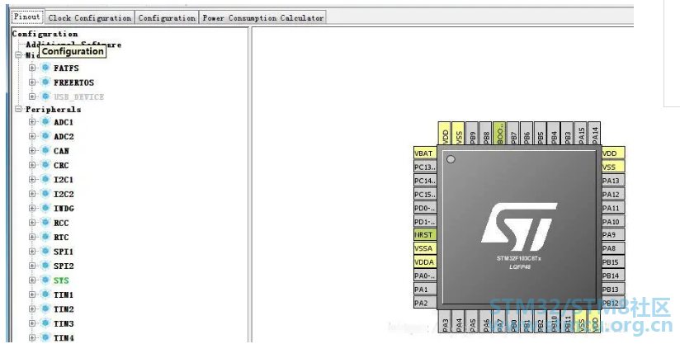Expand the FREERTOS tree node
Image resolution: width=680 pixels, height=344 pixels.
click(32, 82)
